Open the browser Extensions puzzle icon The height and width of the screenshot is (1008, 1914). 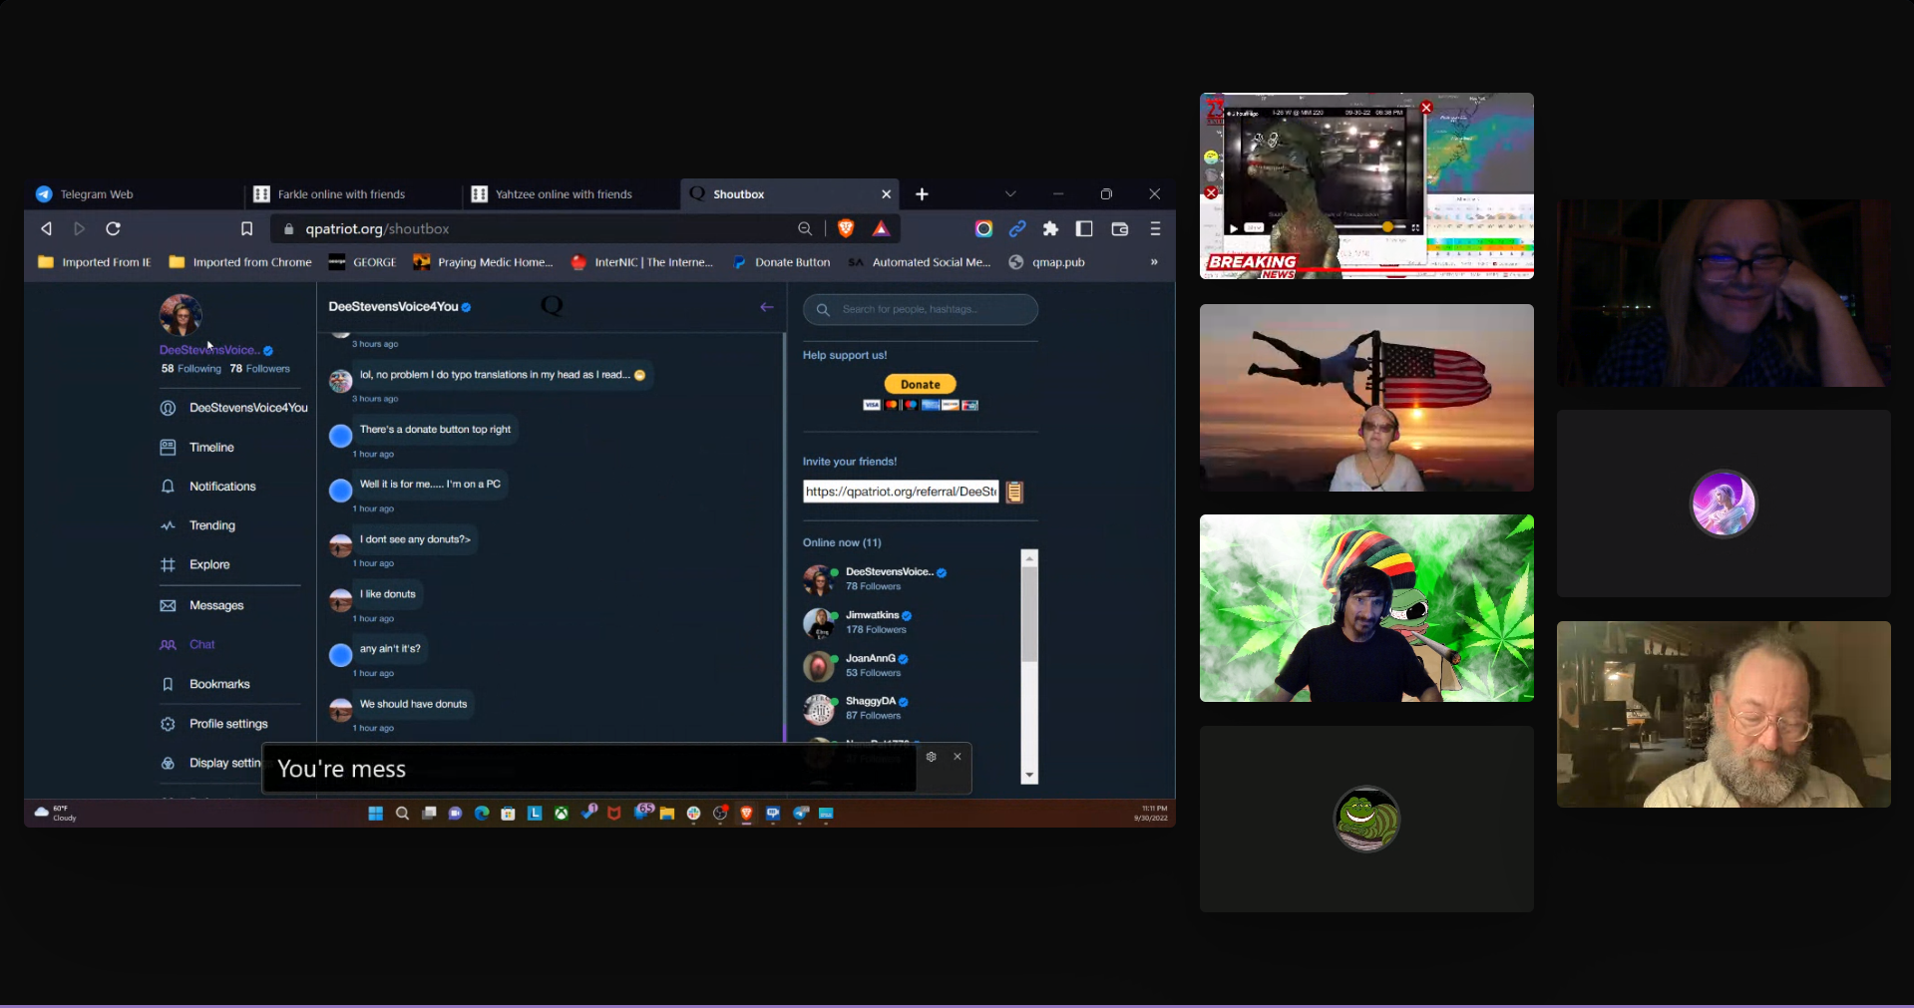[x=1050, y=229]
